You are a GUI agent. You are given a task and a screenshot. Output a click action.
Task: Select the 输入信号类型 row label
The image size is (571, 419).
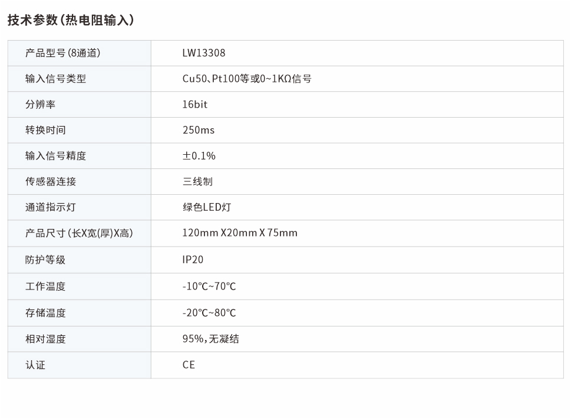[x=55, y=79]
